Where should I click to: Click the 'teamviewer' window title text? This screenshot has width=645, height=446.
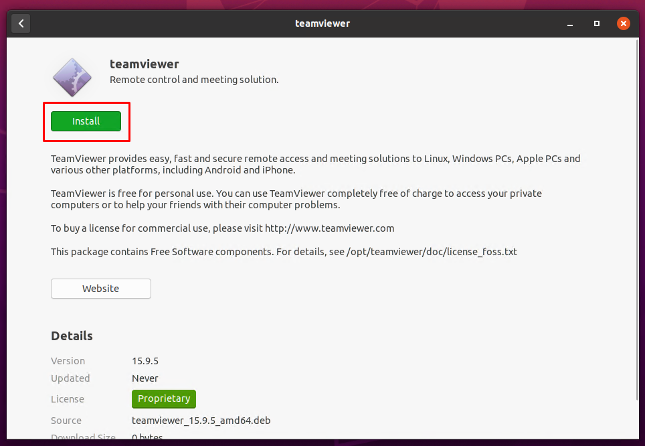point(322,23)
